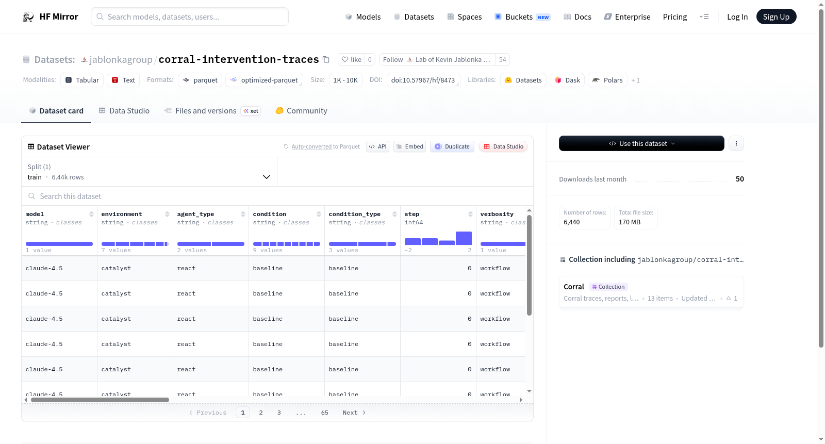Follow Lab of Kevin Jablonka

437,59
